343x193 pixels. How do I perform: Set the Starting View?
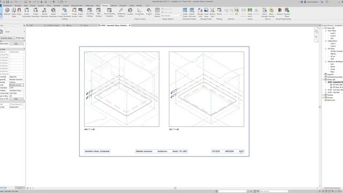click(212, 12)
